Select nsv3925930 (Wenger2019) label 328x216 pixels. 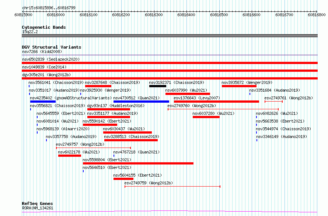(105, 90)
